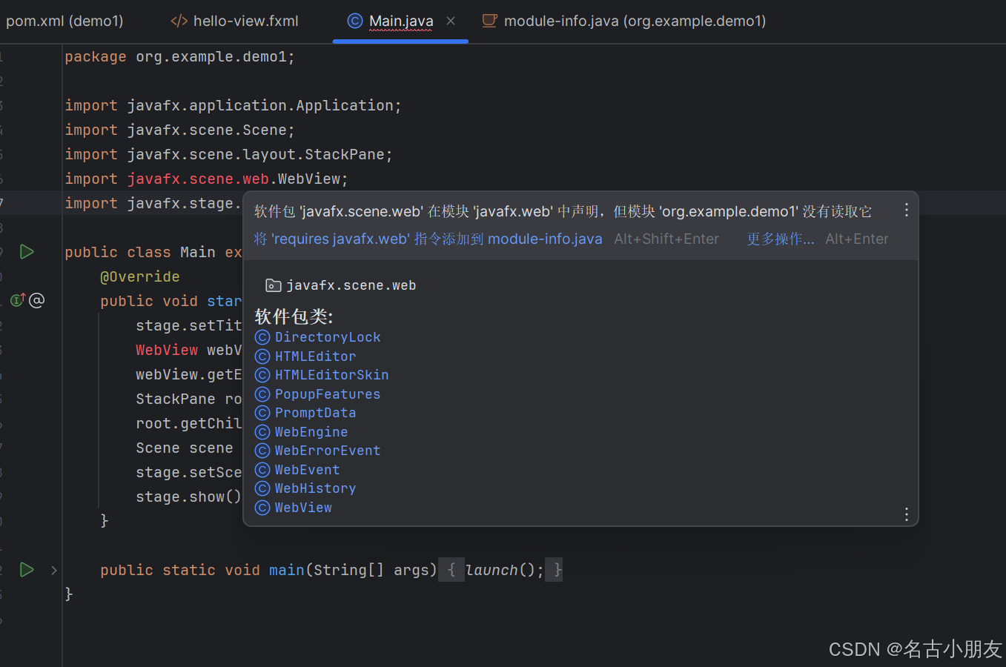The height and width of the screenshot is (667, 1006).
Task: Click the launch() call in main method
Action: [x=500, y=570]
